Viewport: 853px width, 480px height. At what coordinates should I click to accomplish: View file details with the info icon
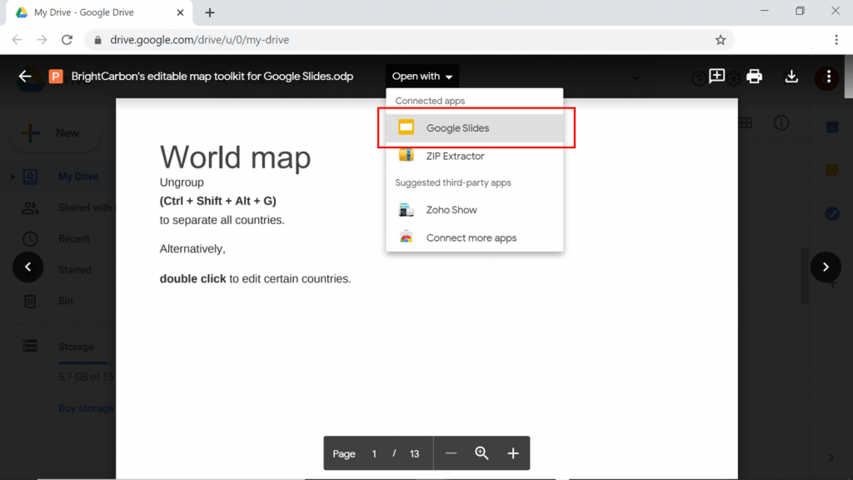pyautogui.click(x=781, y=122)
